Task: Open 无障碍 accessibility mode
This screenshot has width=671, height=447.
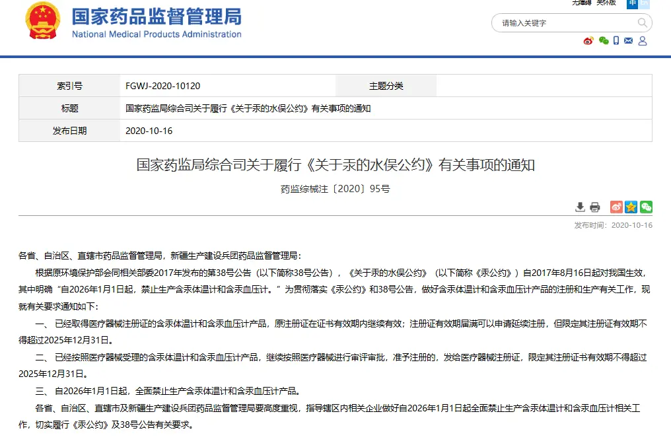Action: pyautogui.click(x=581, y=3)
